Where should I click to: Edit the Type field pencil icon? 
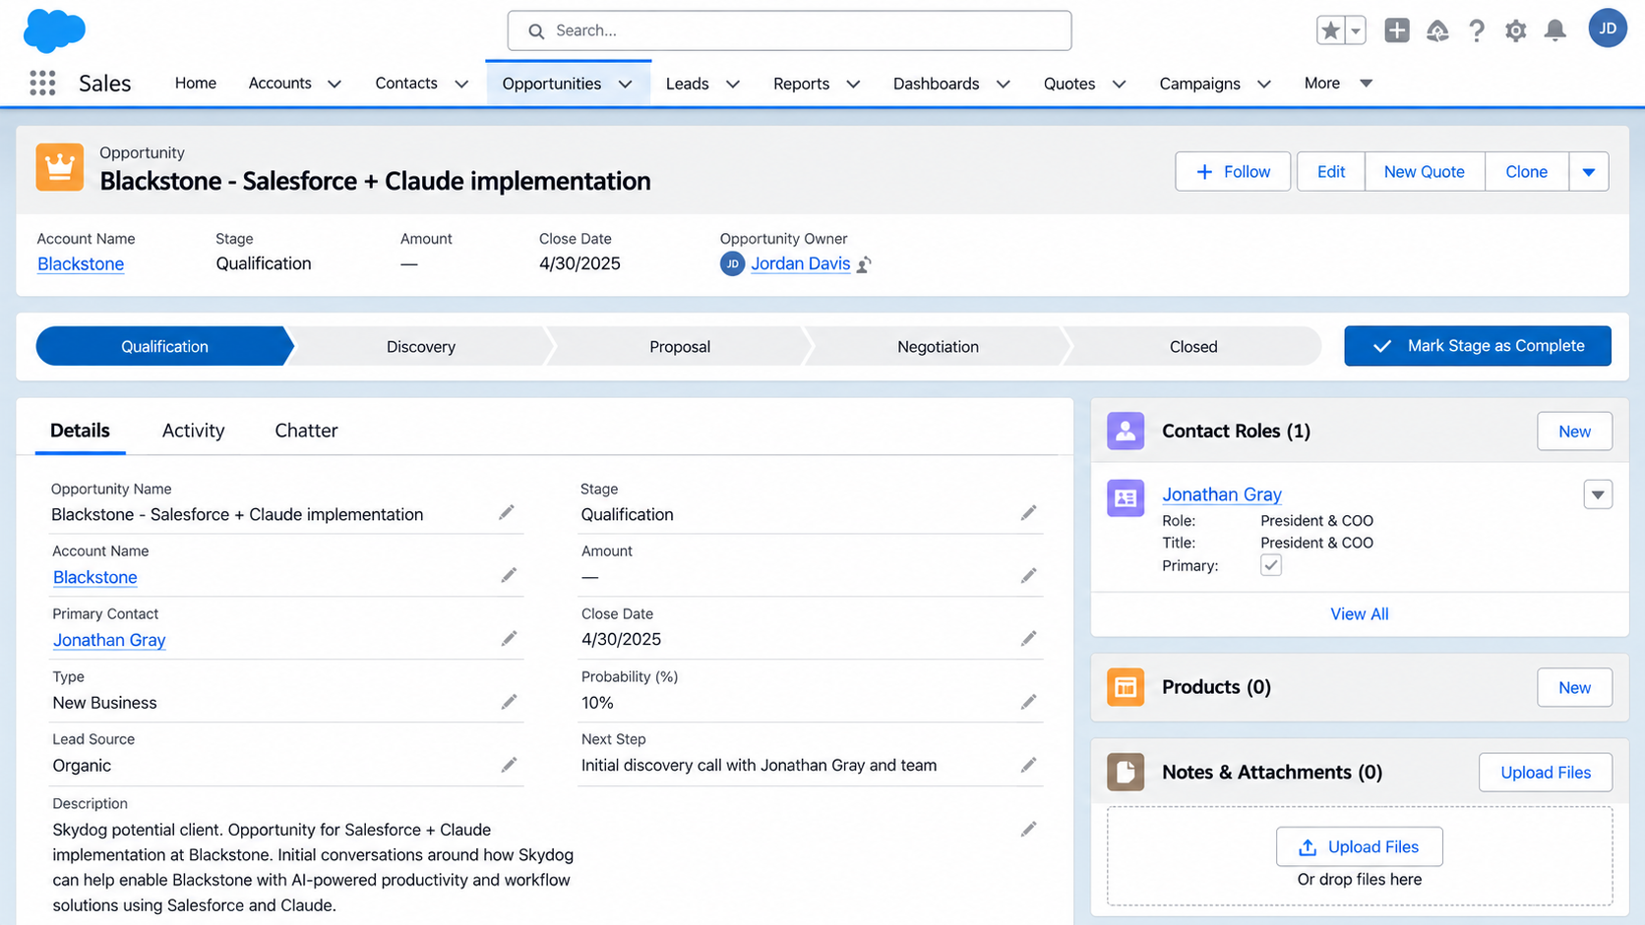[x=509, y=702]
